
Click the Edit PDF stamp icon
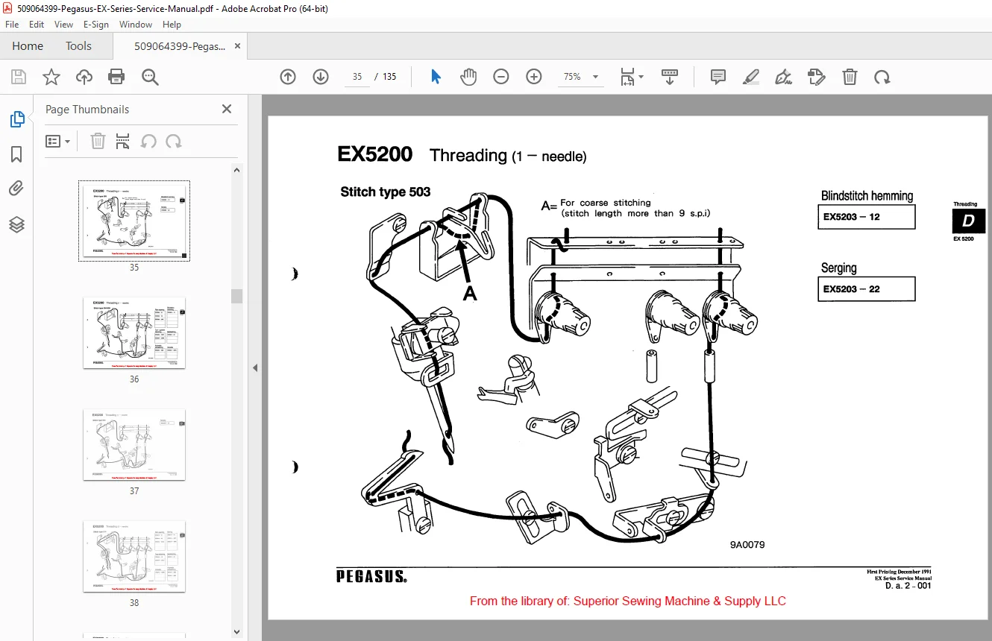click(817, 77)
